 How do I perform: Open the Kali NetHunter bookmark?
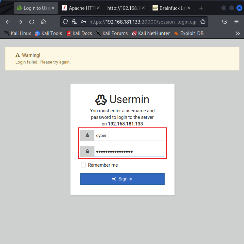click(x=151, y=33)
